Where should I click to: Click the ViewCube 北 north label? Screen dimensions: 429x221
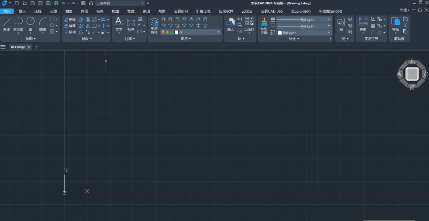[x=412, y=61]
